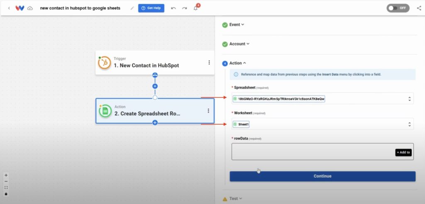Edit workflow name with pencil icon
The image size is (425, 204).
132,8
